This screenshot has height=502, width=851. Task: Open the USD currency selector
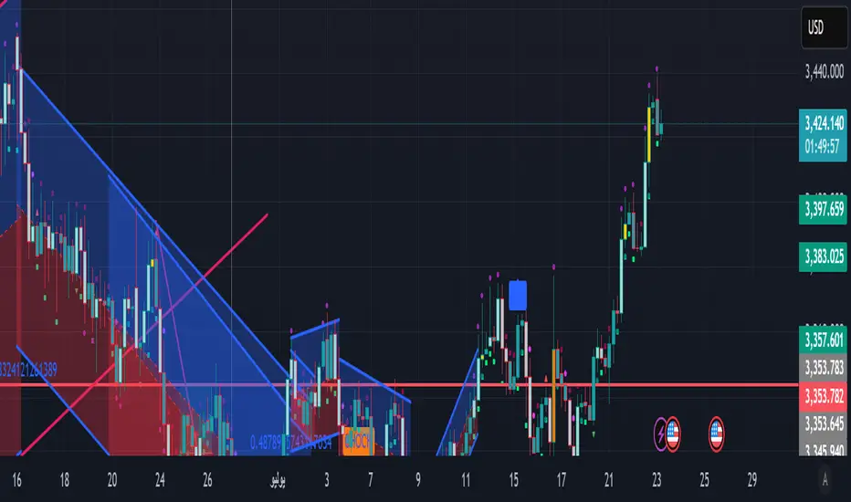[x=824, y=27]
